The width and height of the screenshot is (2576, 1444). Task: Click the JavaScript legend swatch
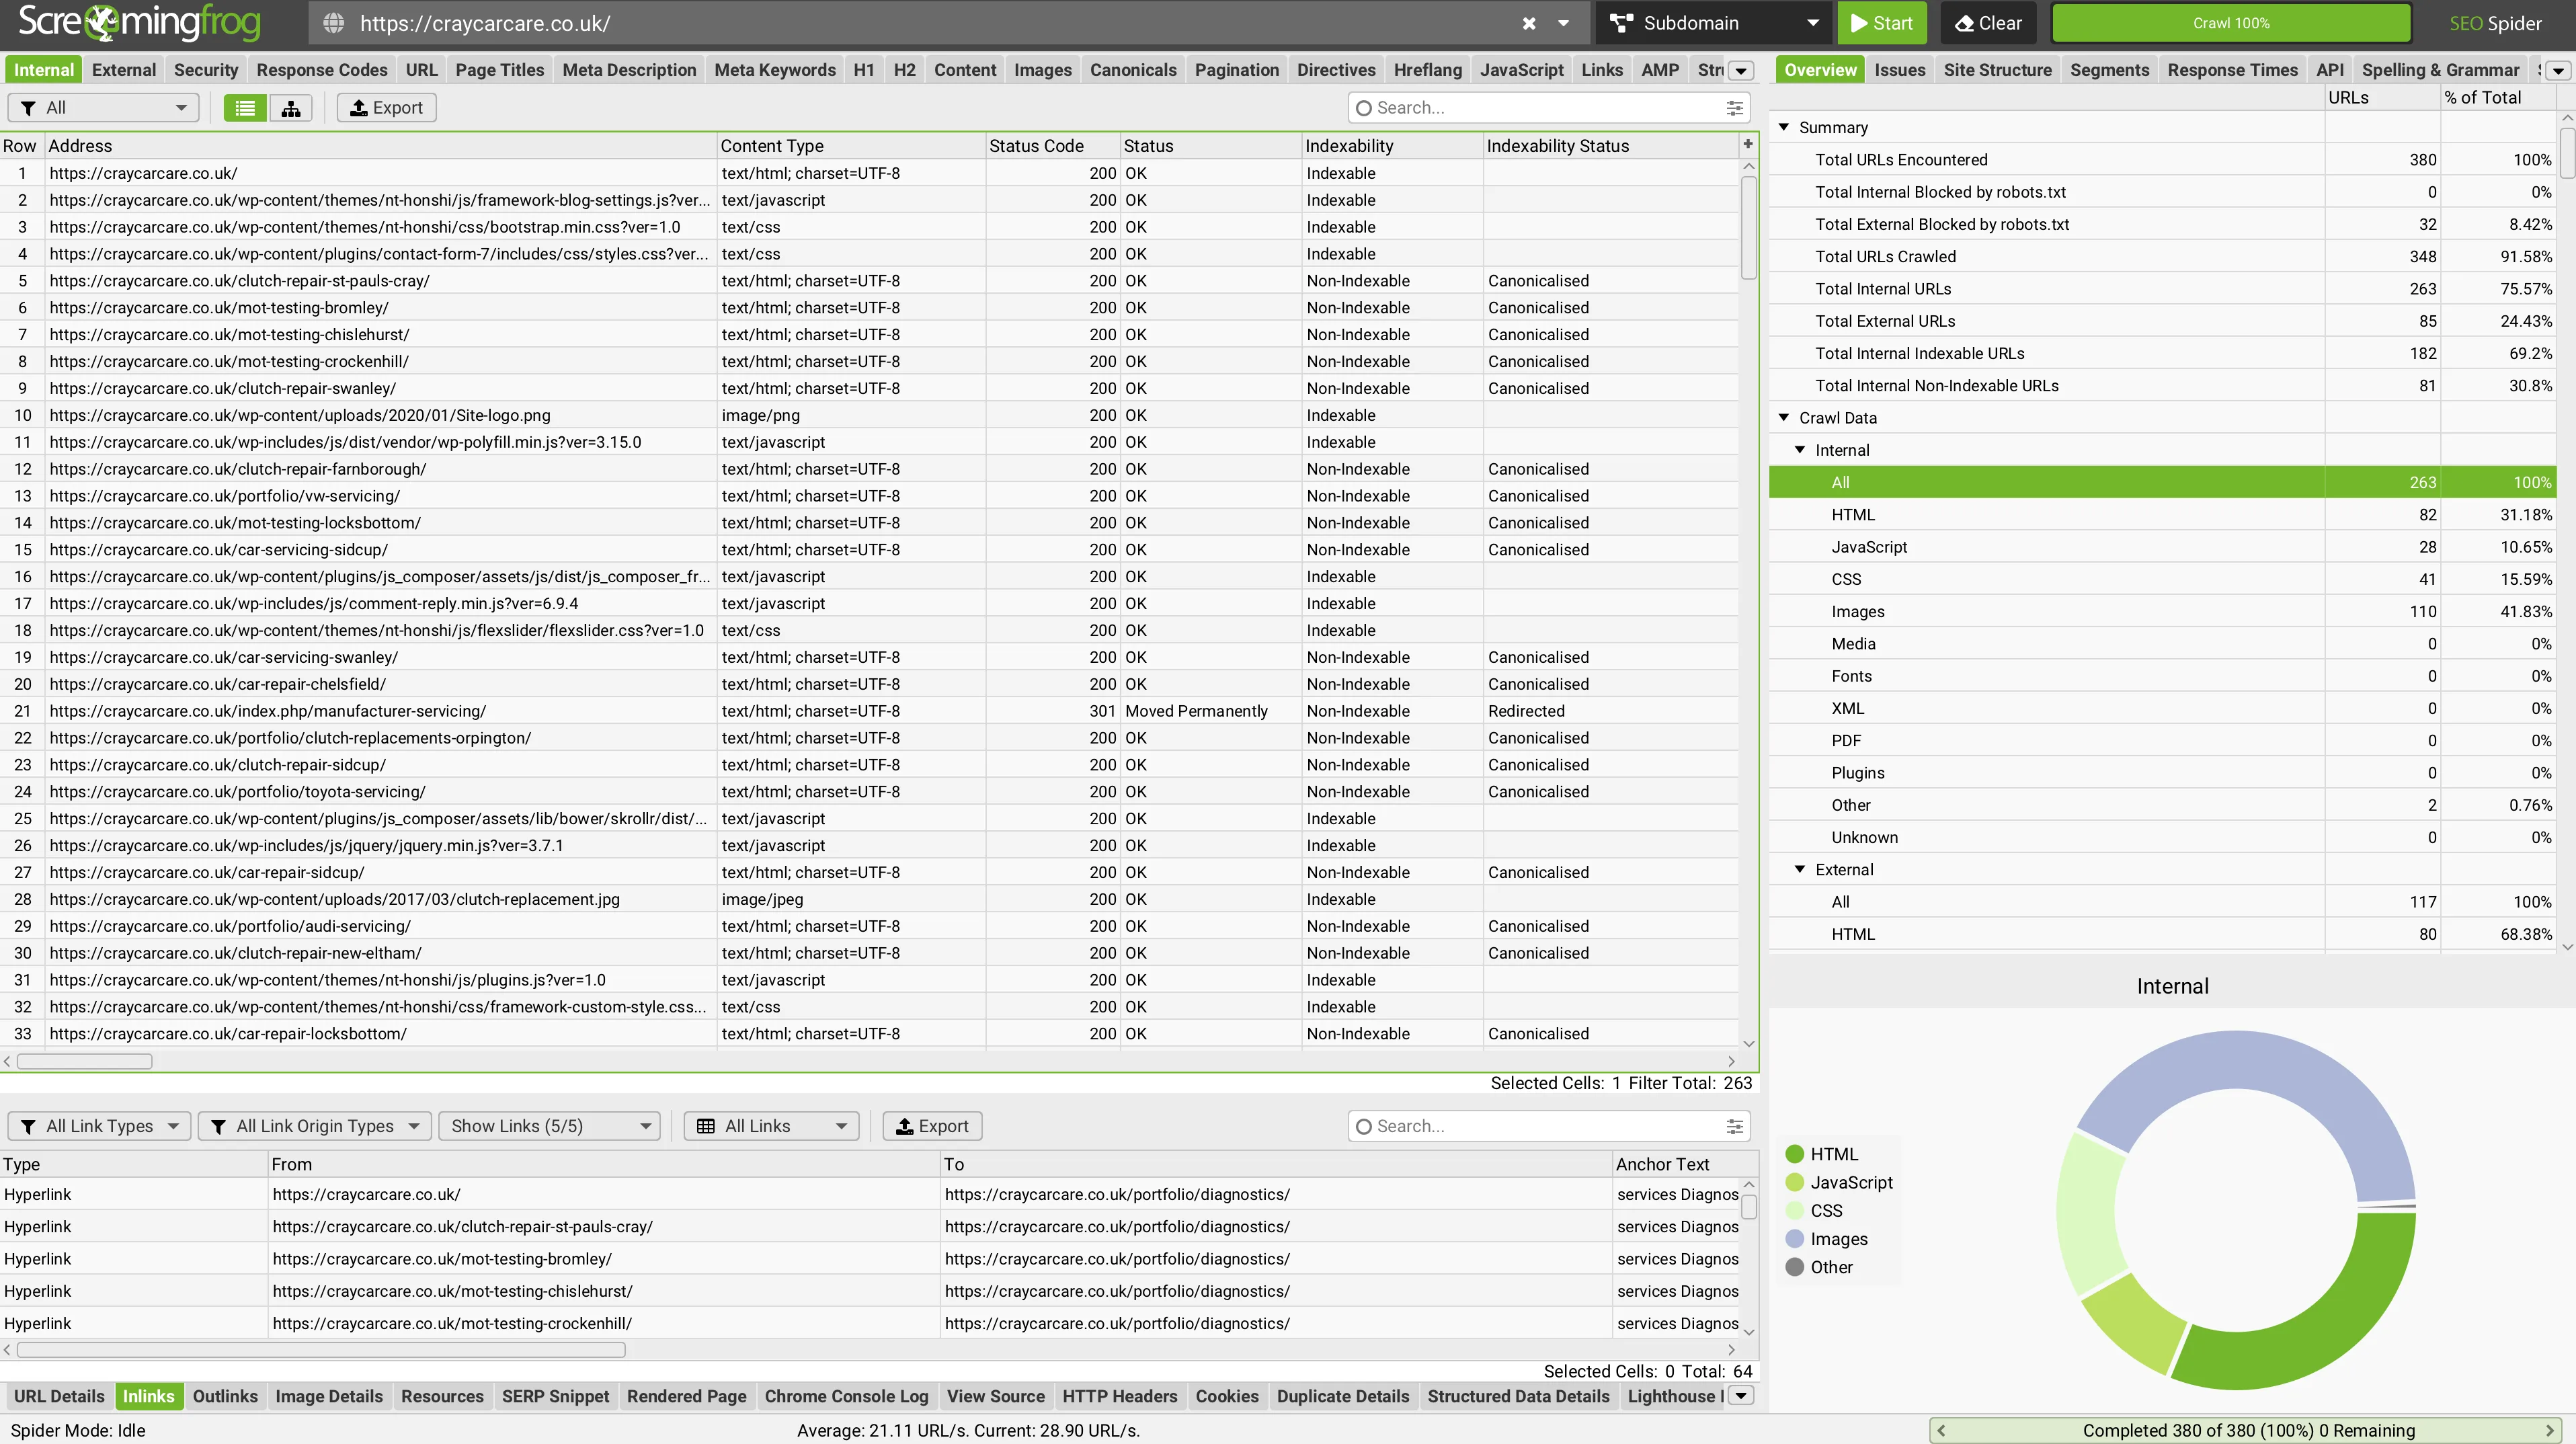pyautogui.click(x=1795, y=1182)
